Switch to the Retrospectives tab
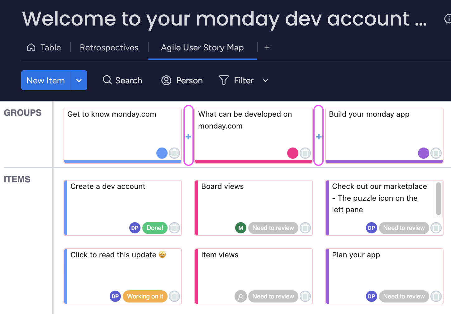The width and height of the screenshot is (451, 314). click(109, 47)
